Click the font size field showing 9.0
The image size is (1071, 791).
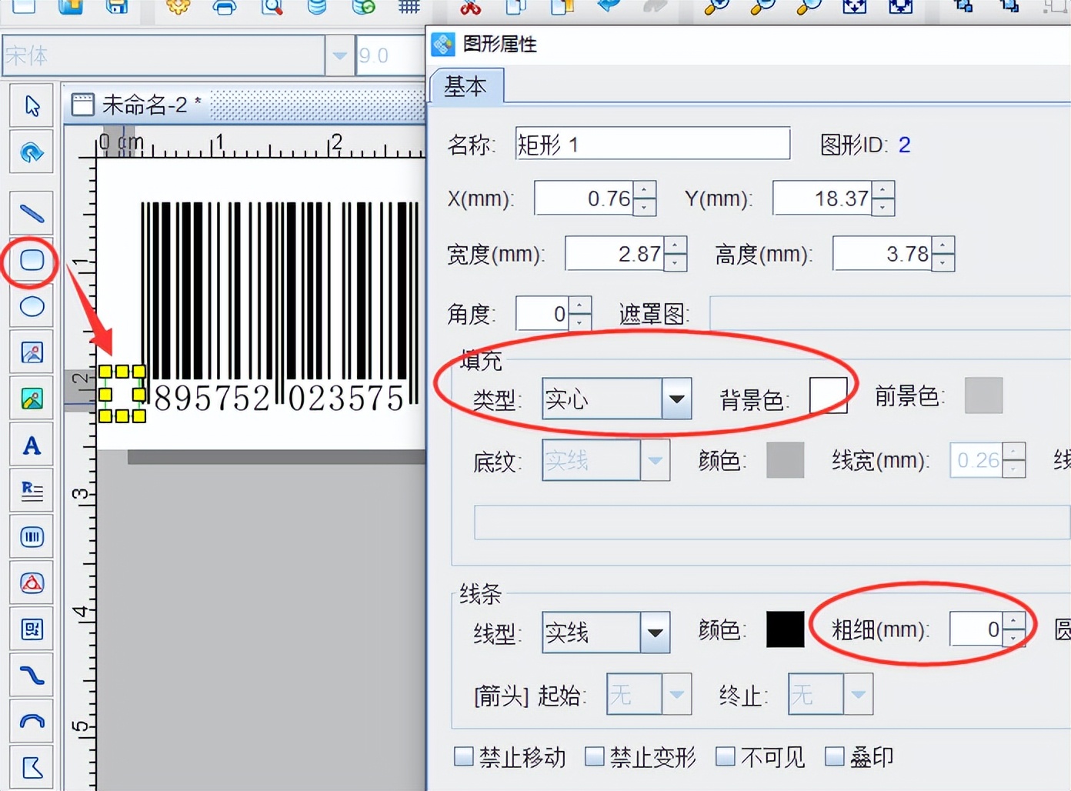(390, 55)
